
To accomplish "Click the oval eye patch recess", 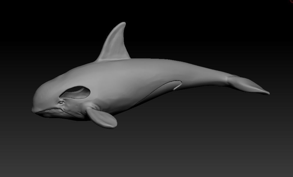I will [x=75, y=92].
